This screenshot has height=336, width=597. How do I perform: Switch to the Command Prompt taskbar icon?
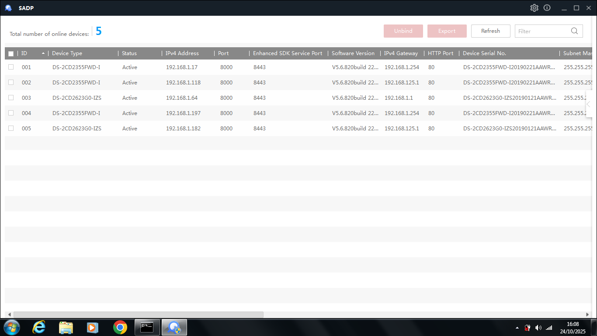click(x=147, y=327)
